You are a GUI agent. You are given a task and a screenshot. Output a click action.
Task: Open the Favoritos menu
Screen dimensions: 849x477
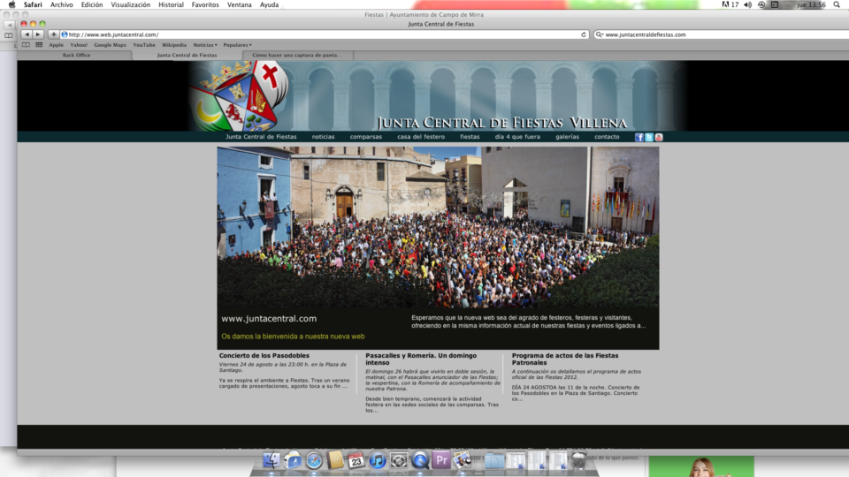coord(205,4)
